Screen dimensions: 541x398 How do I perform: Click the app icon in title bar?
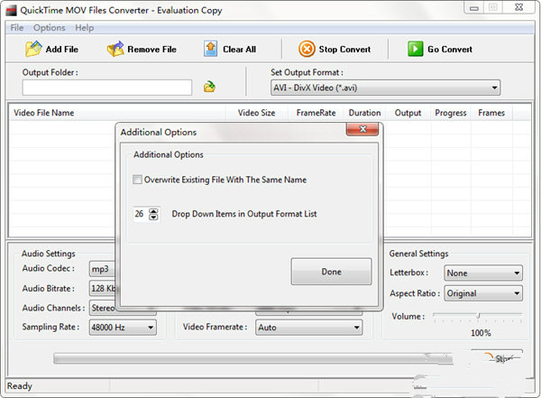12,10
